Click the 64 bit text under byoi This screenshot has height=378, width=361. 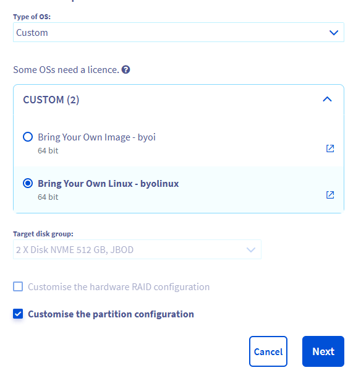coord(48,151)
